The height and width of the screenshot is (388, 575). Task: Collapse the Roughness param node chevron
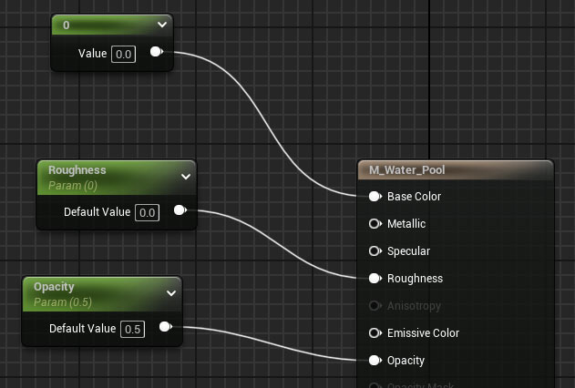(x=186, y=177)
